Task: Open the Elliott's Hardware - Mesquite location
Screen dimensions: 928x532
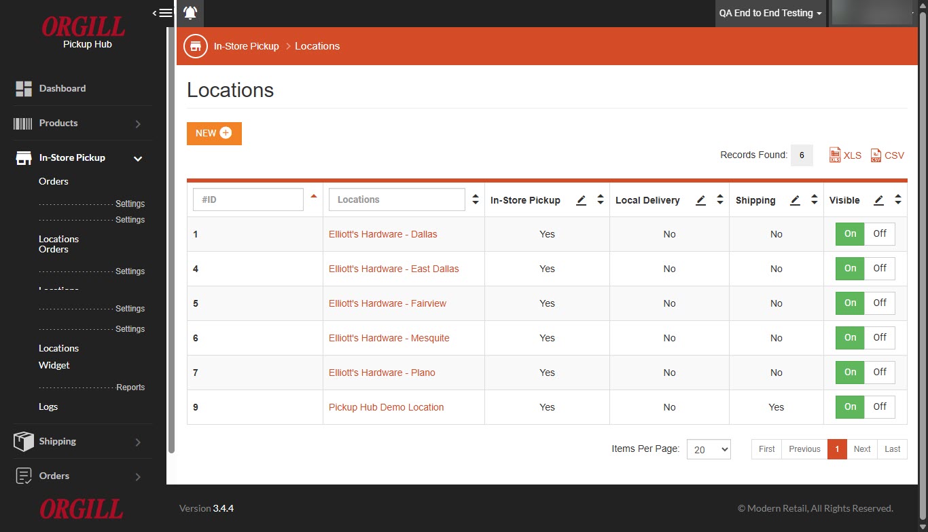Action: pyautogui.click(x=389, y=338)
